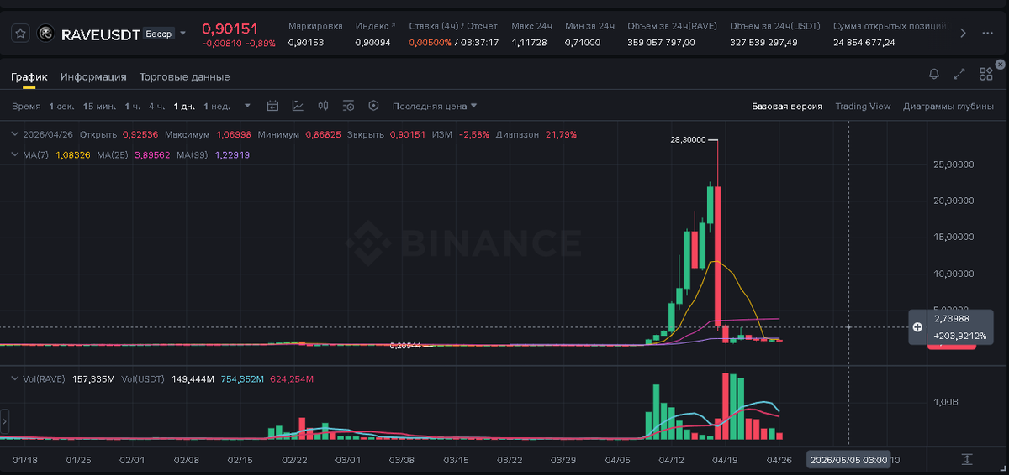Click the Бесср contract type badge
This screenshot has height=475, width=1009.
tap(158, 34)
